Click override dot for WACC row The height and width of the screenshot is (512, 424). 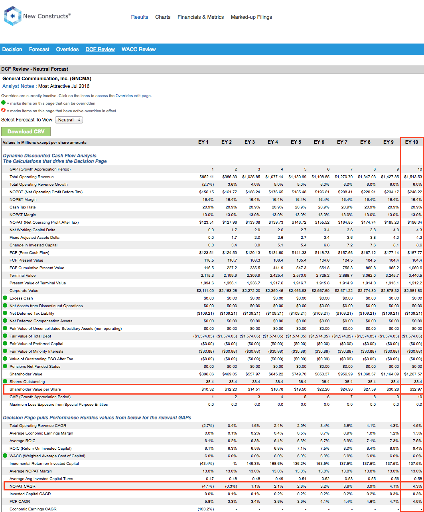[x=5, y=456]
